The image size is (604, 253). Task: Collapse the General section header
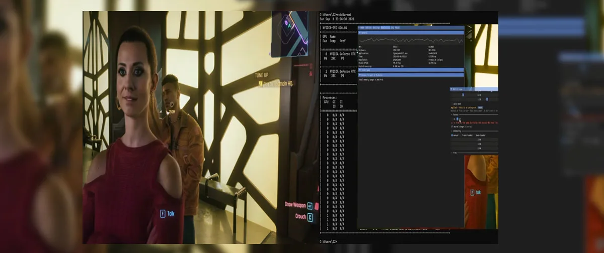[x=411, y=33]
